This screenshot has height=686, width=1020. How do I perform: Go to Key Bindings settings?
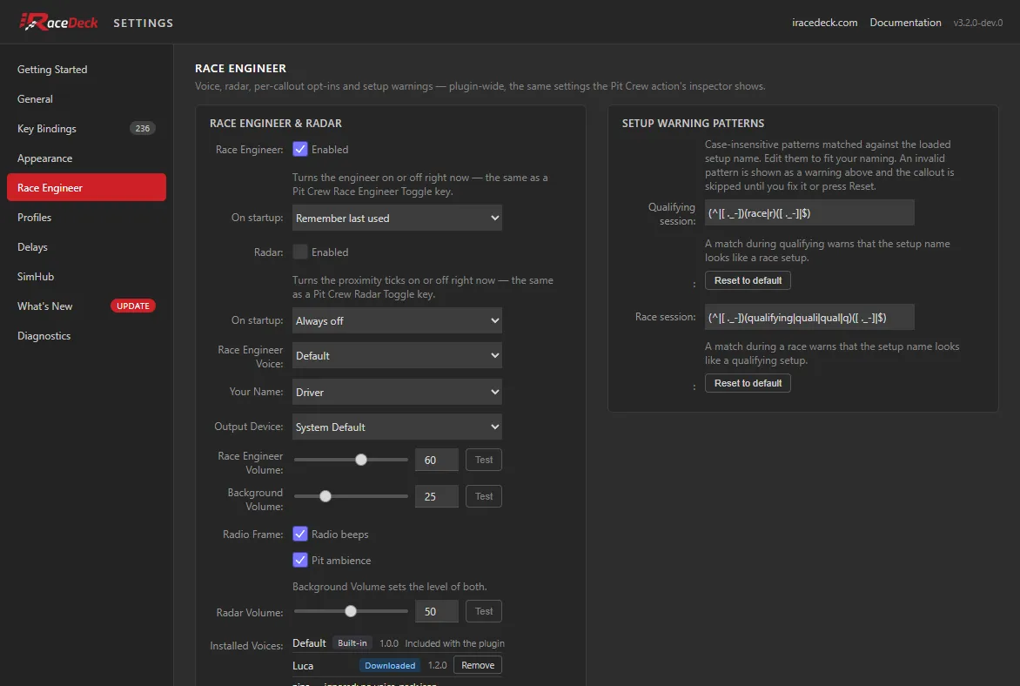click(86, 128)
